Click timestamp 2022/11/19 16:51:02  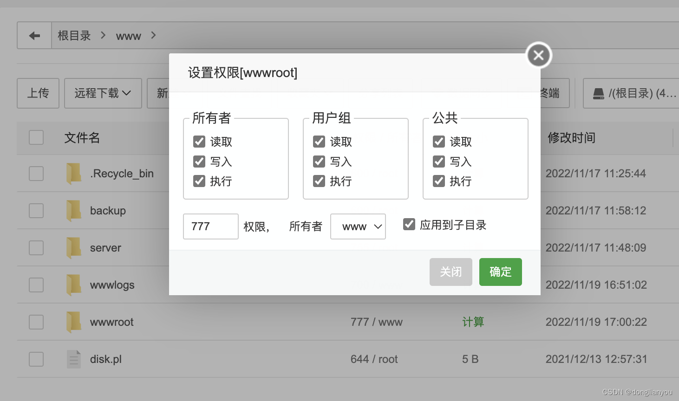click(596, 285)
